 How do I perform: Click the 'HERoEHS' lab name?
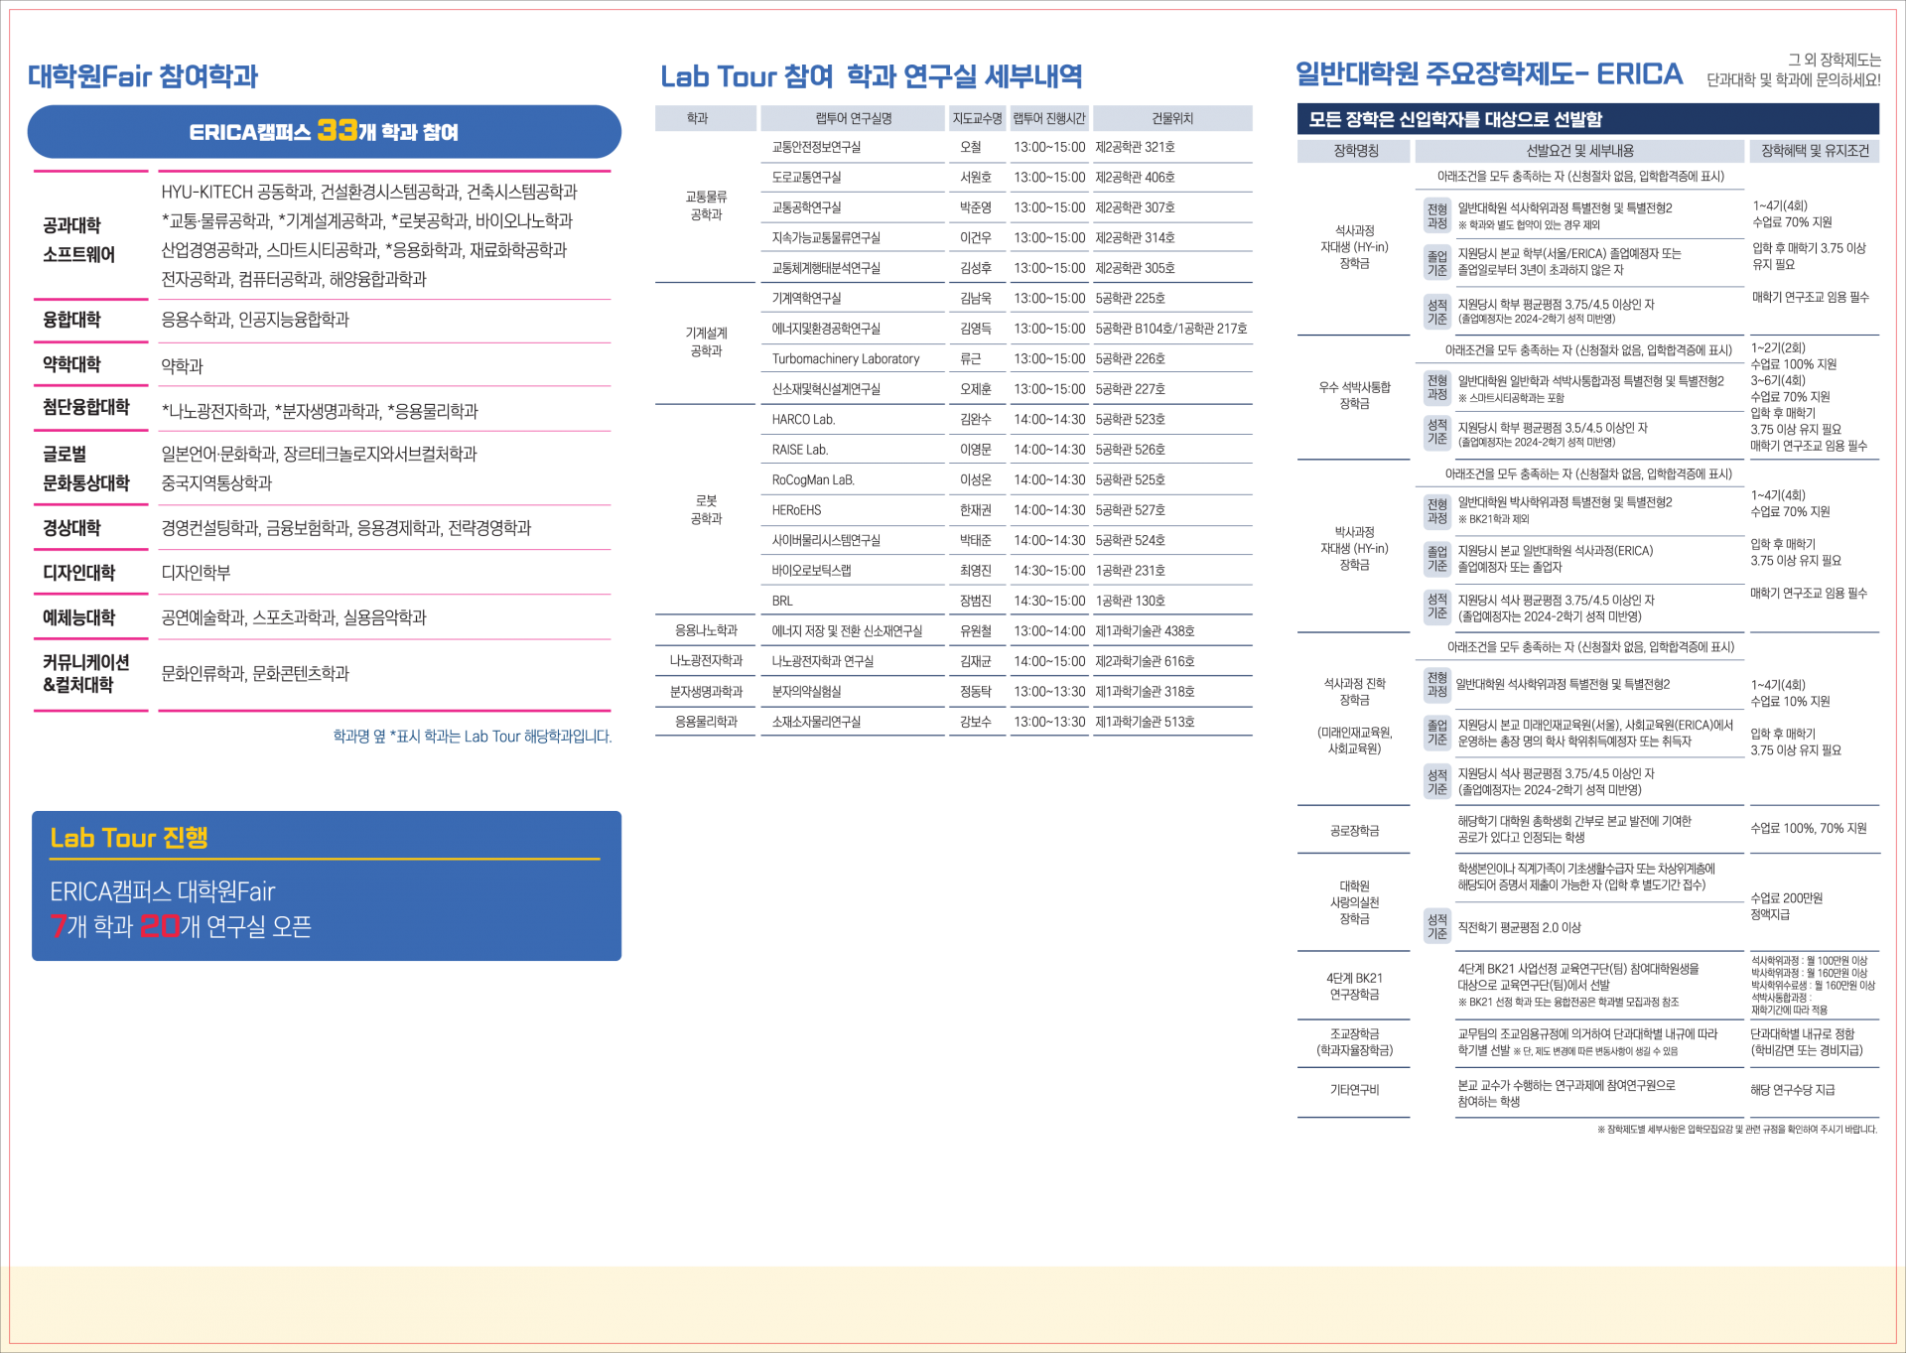coord(796,510)
